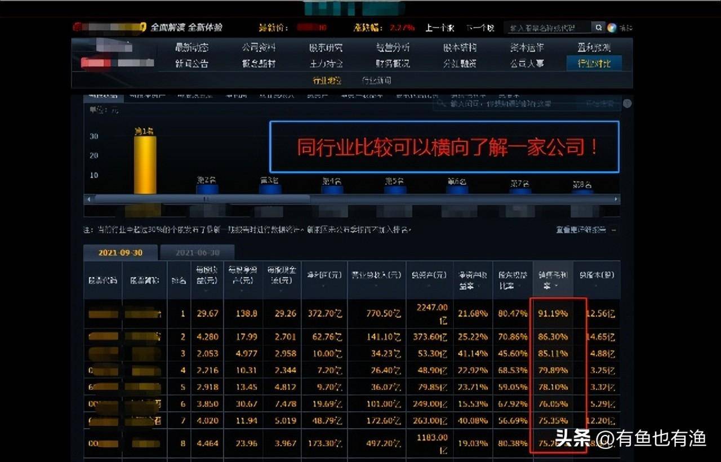721x462 pixels.
Task: Click the colorful round icon beside search
Action: [612, 27]
